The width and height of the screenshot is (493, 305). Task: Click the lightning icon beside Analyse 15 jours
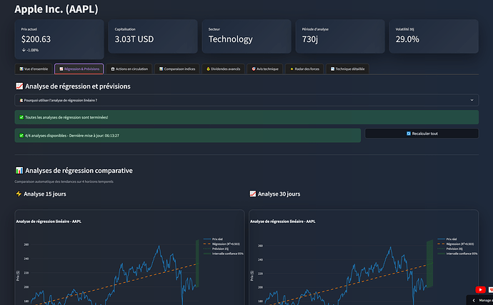tap(19, 194)
